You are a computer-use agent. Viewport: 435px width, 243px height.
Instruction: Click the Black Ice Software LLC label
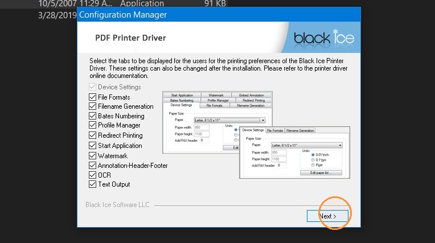click(x=117, y=205)
